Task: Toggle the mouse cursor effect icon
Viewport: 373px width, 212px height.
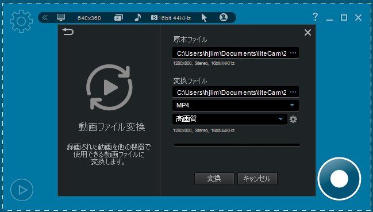Action: tap(204, 18)
